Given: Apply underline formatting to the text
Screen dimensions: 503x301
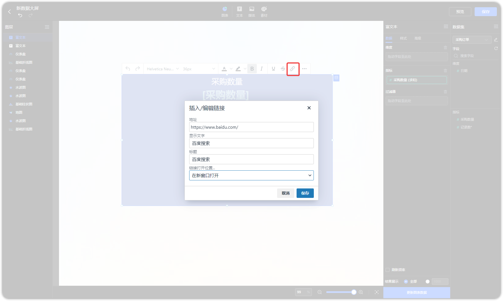Looking at the screenshot, I should (x=273, y=69).
